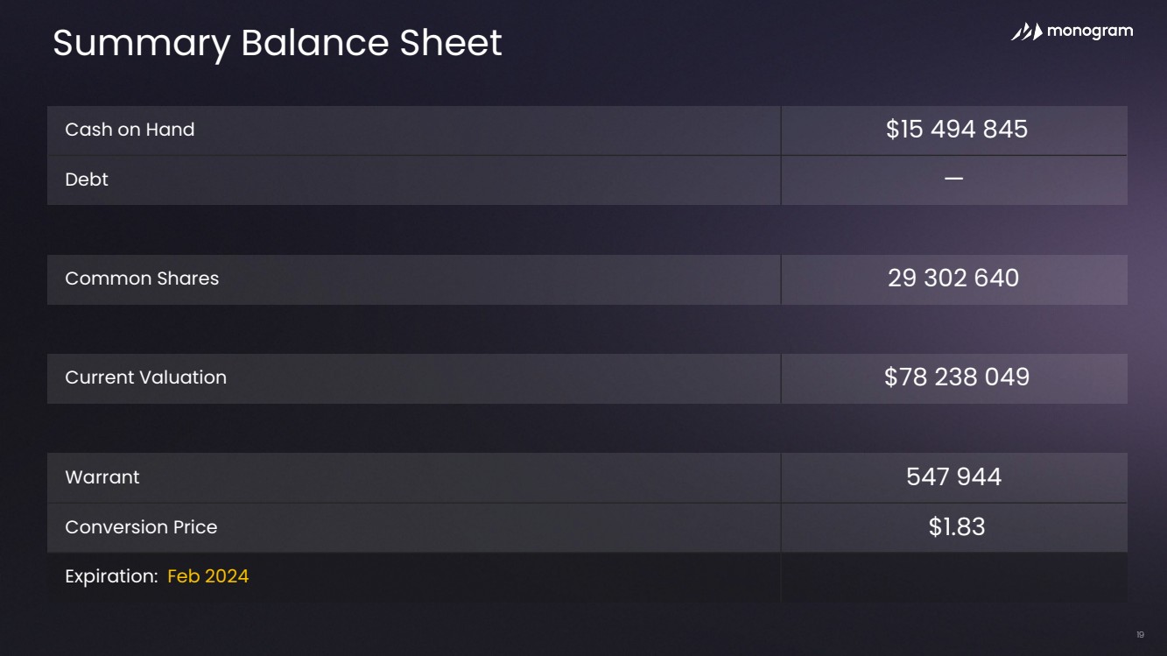Select the Conversion Price label
Viewport: 1167px width, 656px height.
point(141,527)
